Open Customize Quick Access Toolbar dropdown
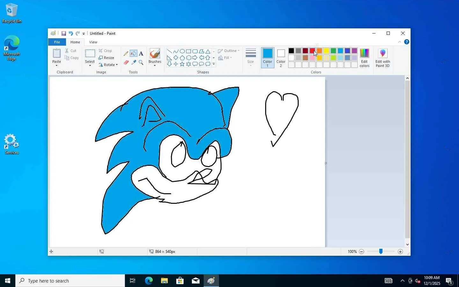The height and width of the screenshot is (287, 459). coord(84,33)
